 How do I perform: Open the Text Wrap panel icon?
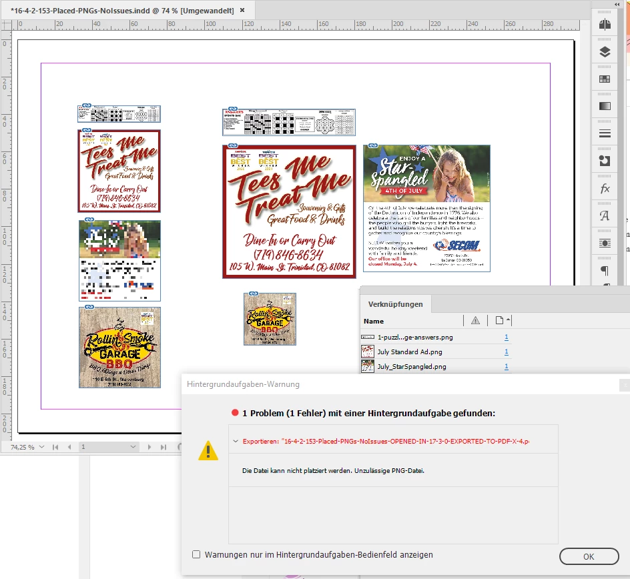605,243
